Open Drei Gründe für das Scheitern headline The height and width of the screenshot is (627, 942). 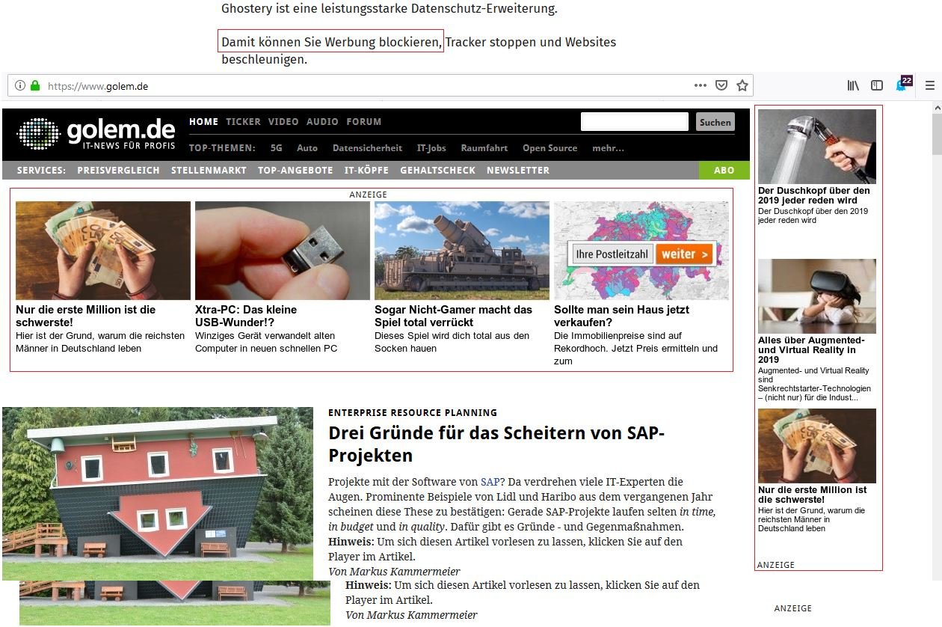(x=496, y=444)
